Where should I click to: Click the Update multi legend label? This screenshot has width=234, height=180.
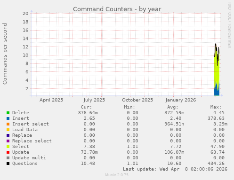[x=29, y=158]
